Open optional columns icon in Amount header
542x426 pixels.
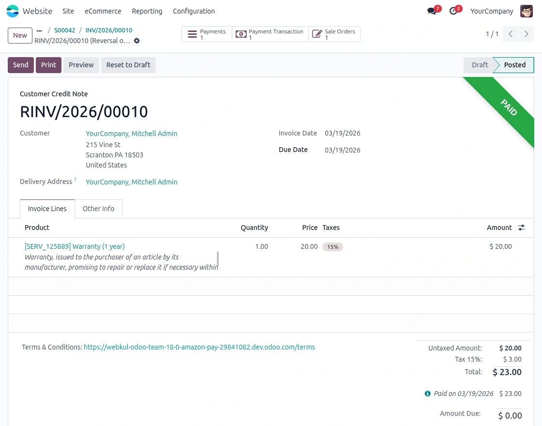[x=521, y=227]
